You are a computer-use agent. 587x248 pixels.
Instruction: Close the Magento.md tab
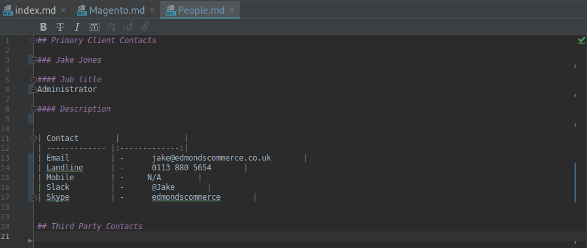[152, 10]
